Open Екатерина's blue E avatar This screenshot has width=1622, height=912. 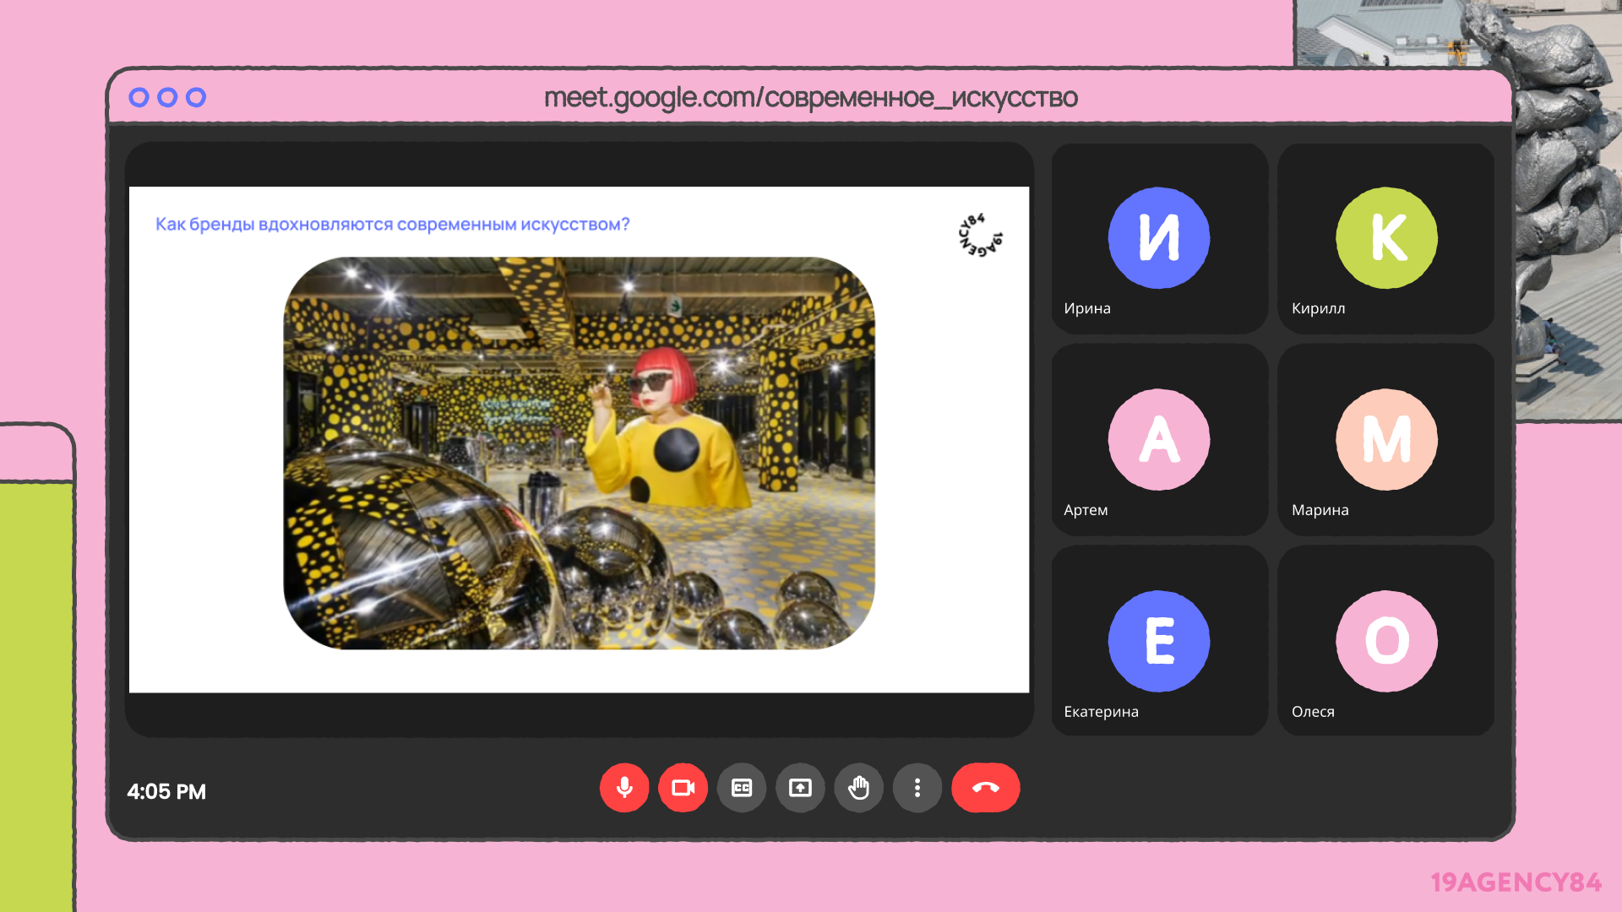click(x=1158, y=642)
